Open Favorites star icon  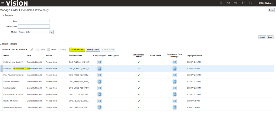[x=236, y=3]
